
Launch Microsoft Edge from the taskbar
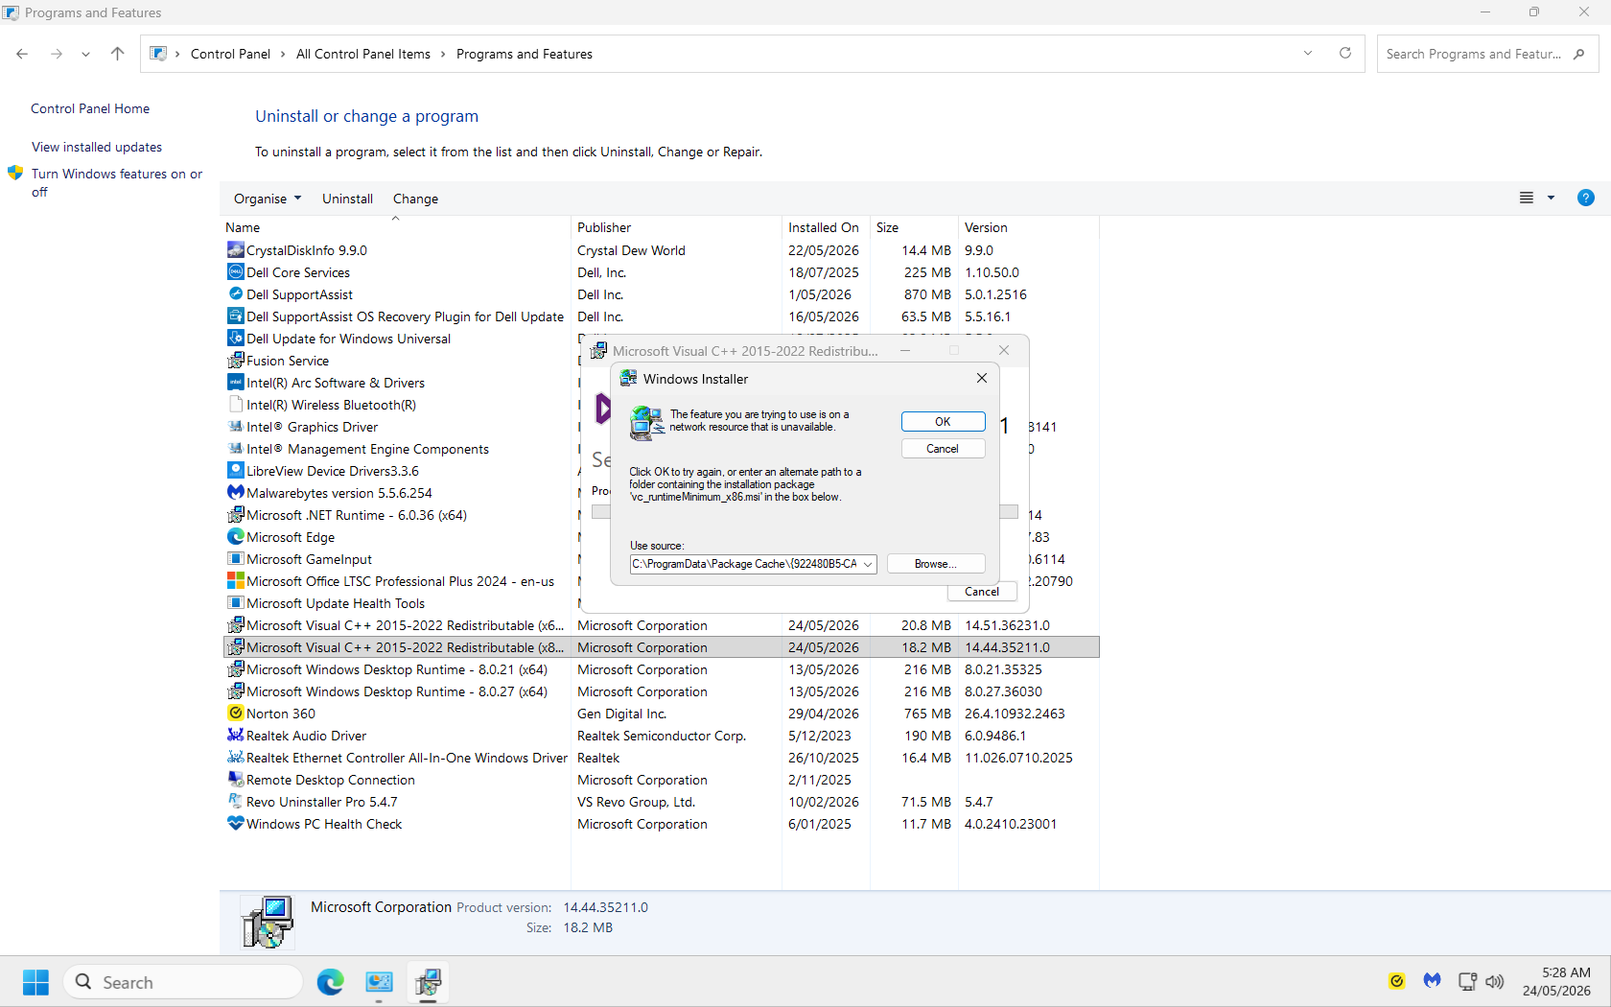coord(331,982)
